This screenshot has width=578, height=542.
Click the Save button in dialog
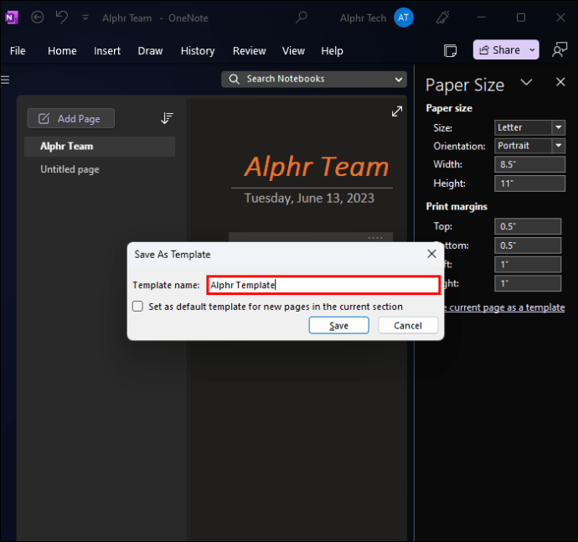point(338,326)
